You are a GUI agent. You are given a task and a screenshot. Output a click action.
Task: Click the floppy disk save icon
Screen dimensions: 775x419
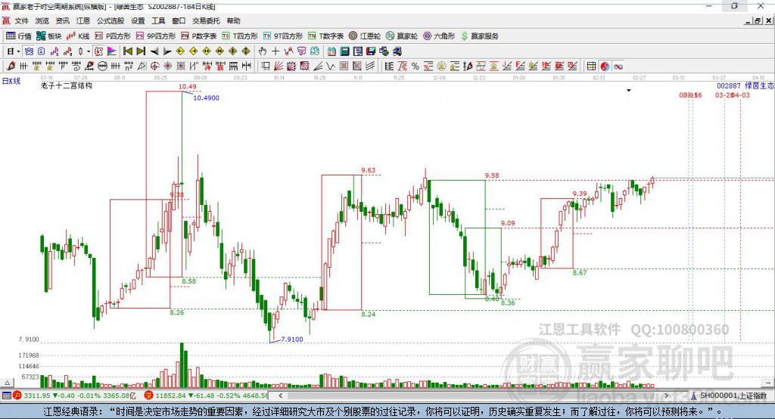371,51
